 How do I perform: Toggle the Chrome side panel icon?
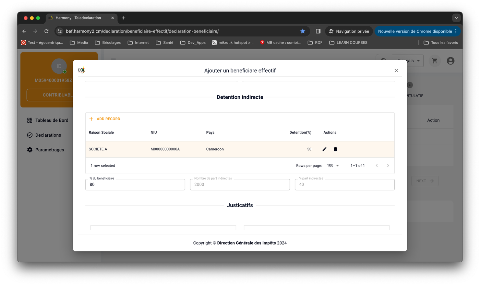coord(318,31)
